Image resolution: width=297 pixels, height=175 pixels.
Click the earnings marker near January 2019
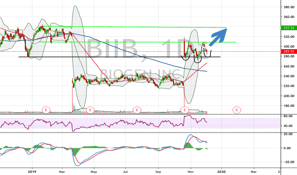(x=46, y=110)
